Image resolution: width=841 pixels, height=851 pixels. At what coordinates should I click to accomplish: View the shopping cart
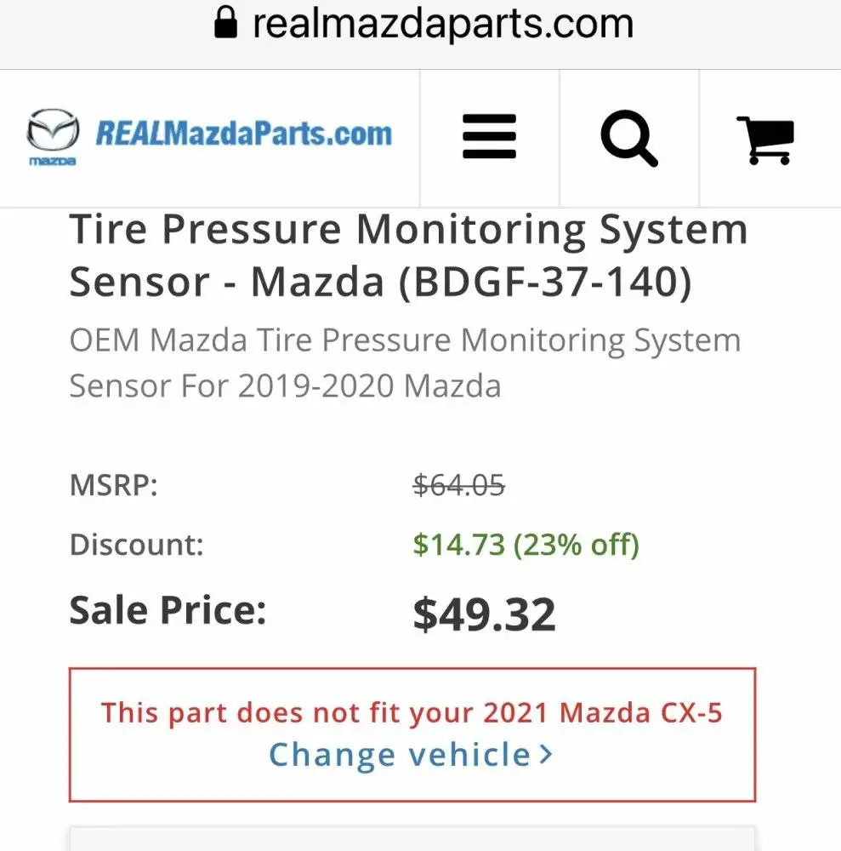tap(765, 139)
